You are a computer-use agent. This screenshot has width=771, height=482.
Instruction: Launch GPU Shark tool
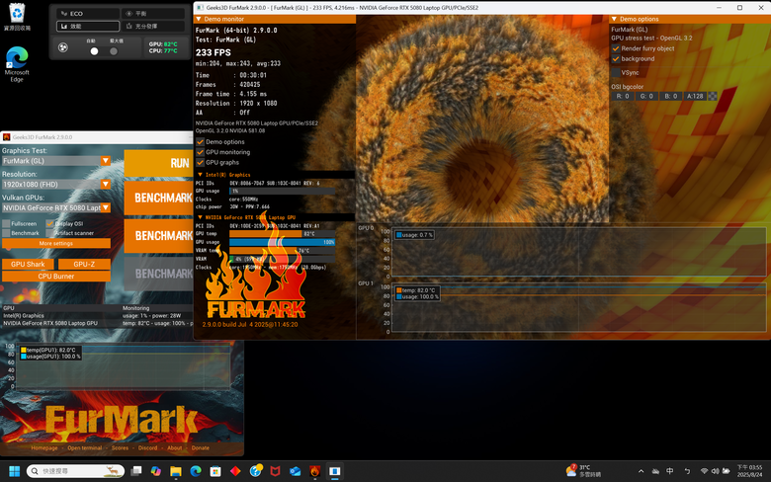click(28, 264)
